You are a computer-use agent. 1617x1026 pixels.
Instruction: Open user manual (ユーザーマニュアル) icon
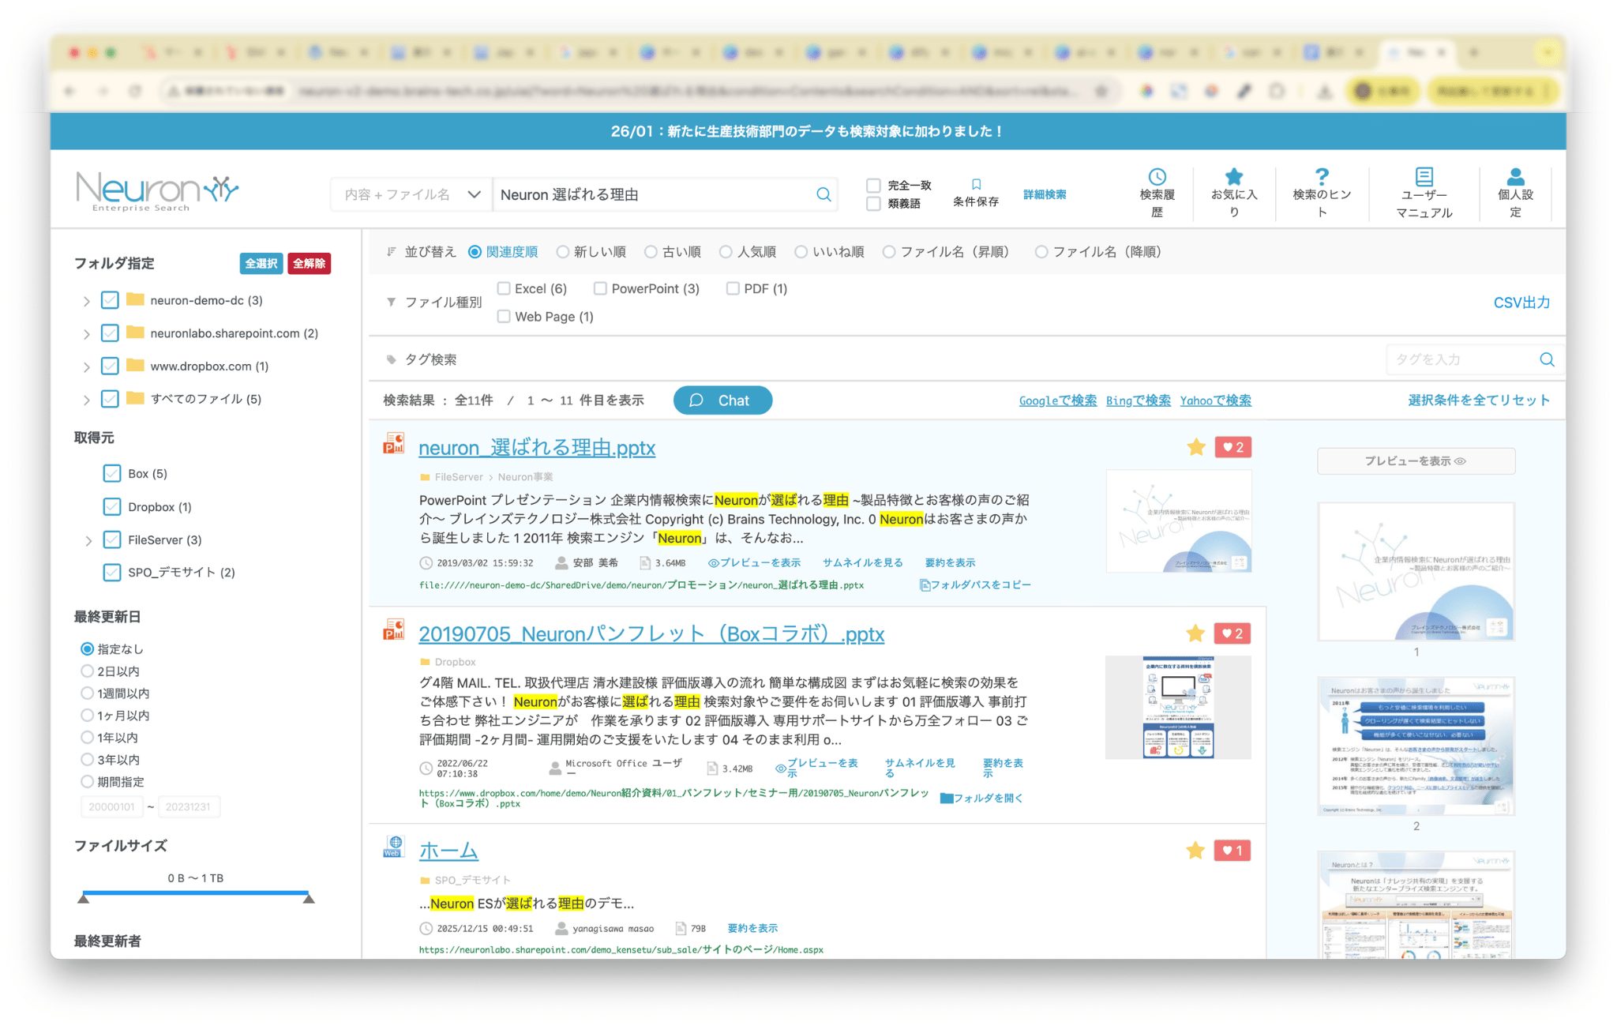1424,177
